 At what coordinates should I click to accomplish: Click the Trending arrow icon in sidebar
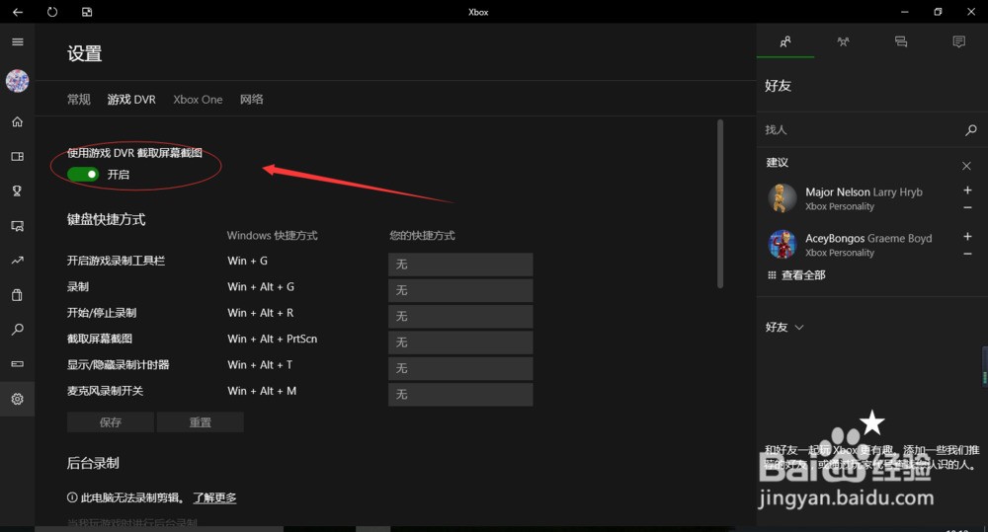pos(17,261)
